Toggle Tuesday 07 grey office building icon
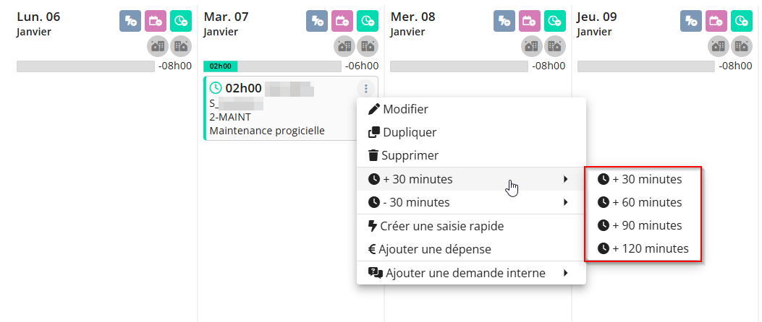 [368, 46]
